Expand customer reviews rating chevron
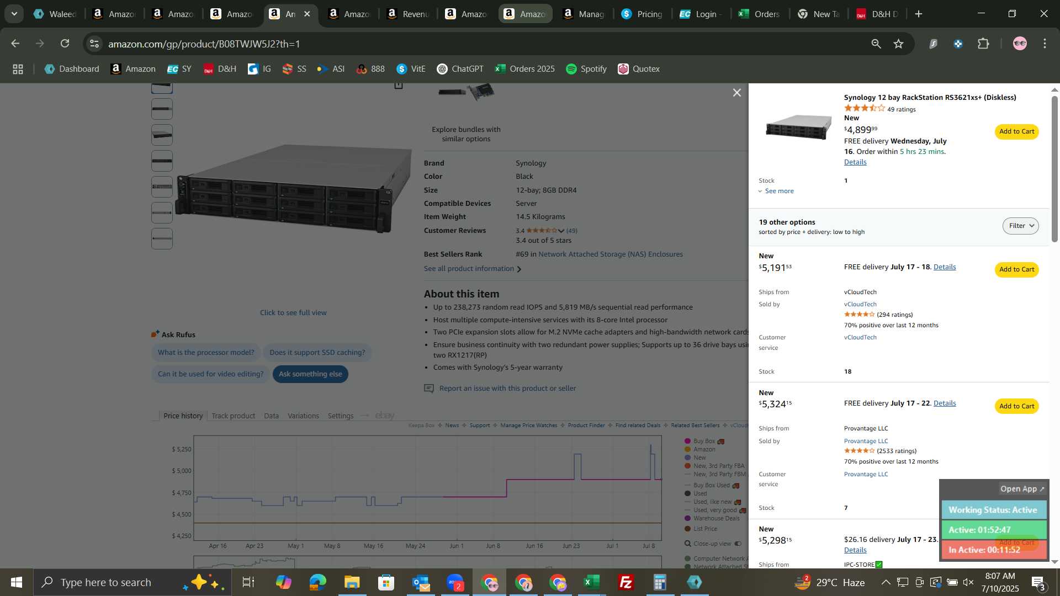The width and height of the screenshot is (1060, 596). (x=561, y=231)
